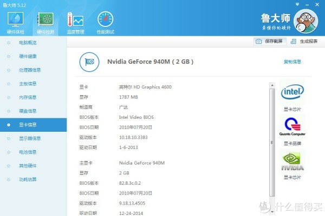Click the 复制信息 link
Viewport: 325px width, 216px height.
(x=292, y=62)
